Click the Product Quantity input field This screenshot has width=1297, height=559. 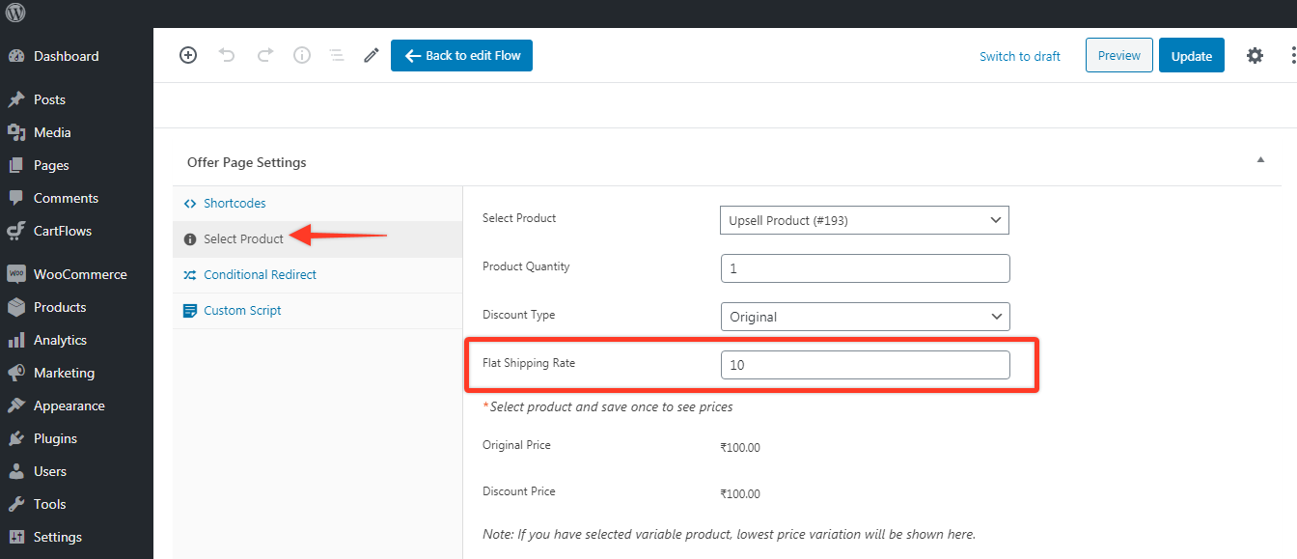(866, 268)
